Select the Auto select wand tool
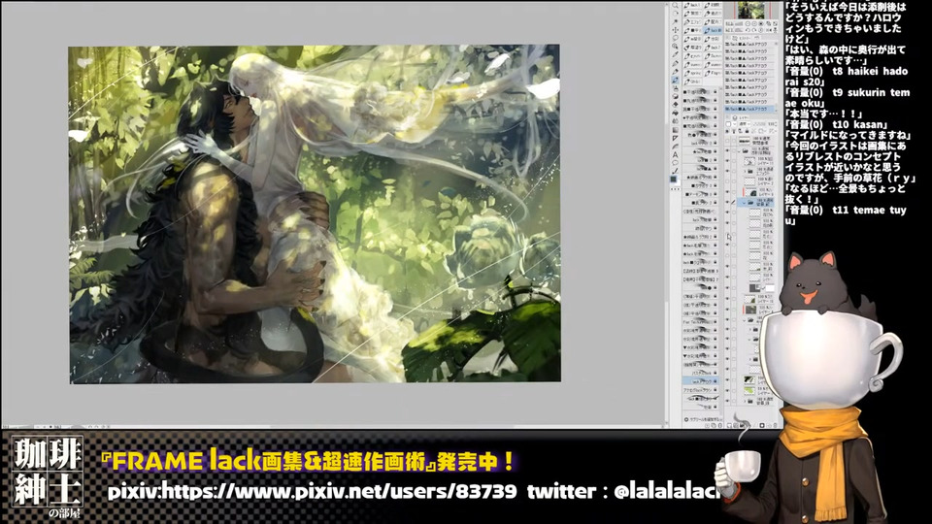Screen dimensions: 932x524 676,47
